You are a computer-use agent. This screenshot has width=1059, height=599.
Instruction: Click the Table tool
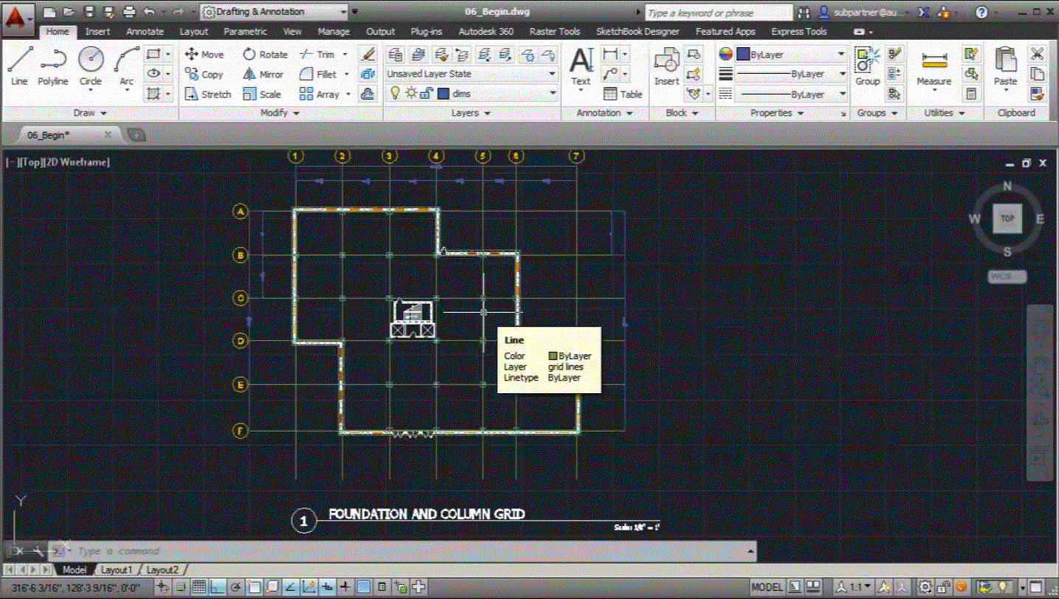click(623, 94)
